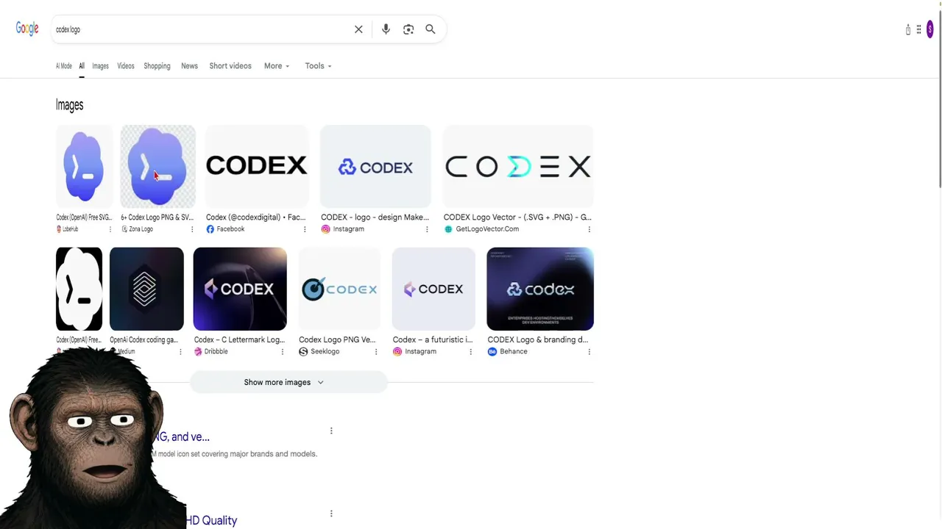Open the News tab
942x529 pixels.
point(190,66)
